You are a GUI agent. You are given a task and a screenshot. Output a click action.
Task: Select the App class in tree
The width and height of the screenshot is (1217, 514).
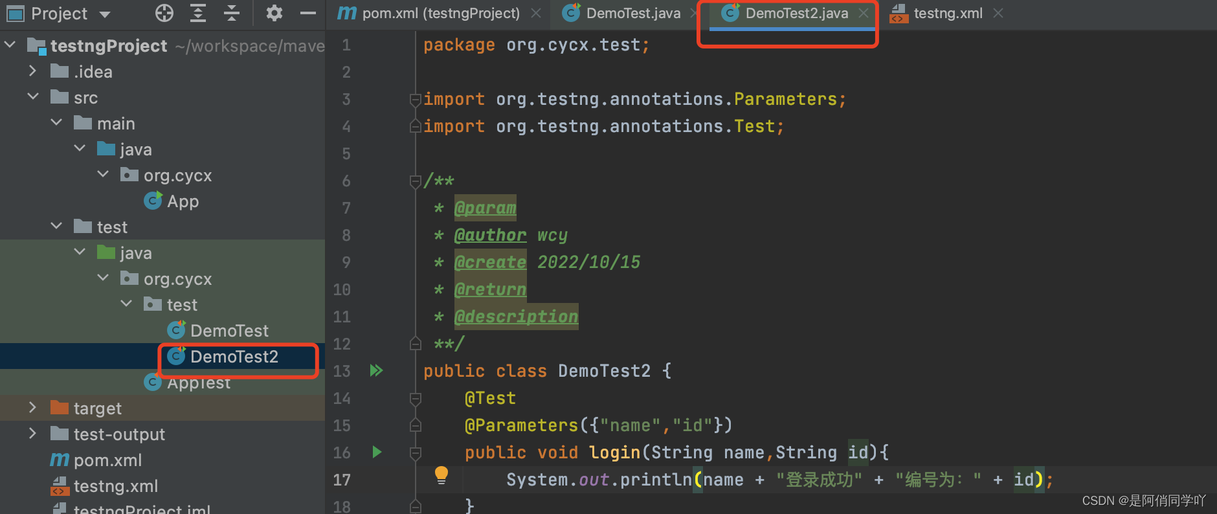[x=183, y=201]
